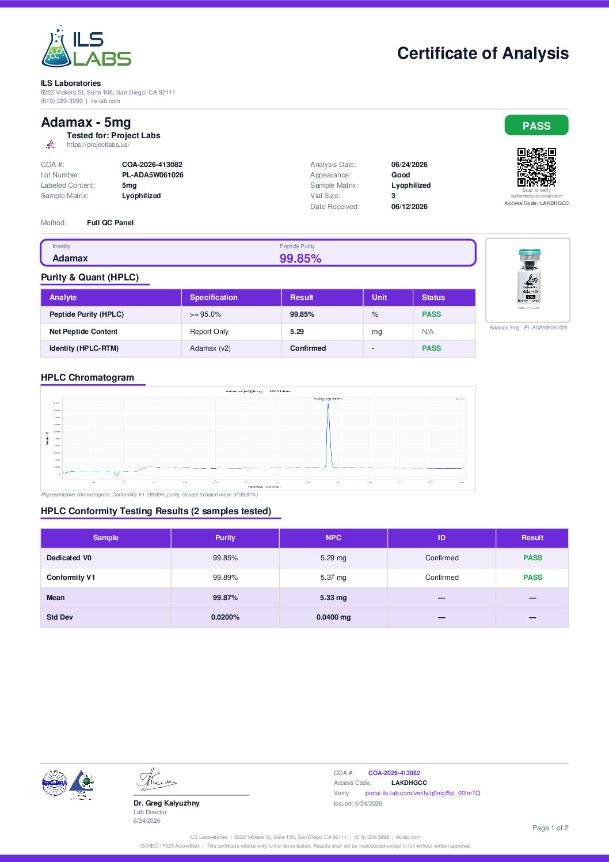Click the green PASS badge at top
Image resolution: width=609 pixels, height=862 pixels.
point(536,126)
